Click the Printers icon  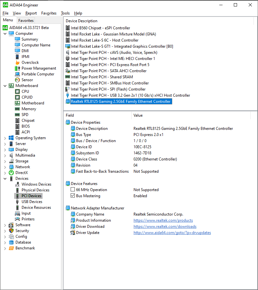click(17, 219)
